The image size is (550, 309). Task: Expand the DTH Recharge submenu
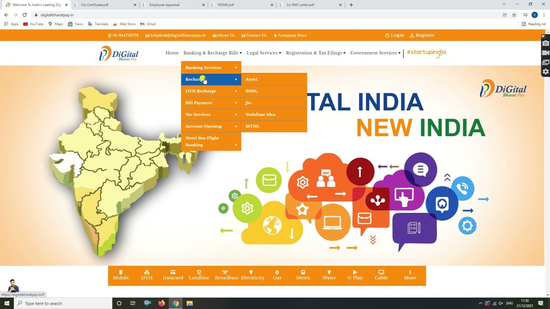click(x=211, y=91)
